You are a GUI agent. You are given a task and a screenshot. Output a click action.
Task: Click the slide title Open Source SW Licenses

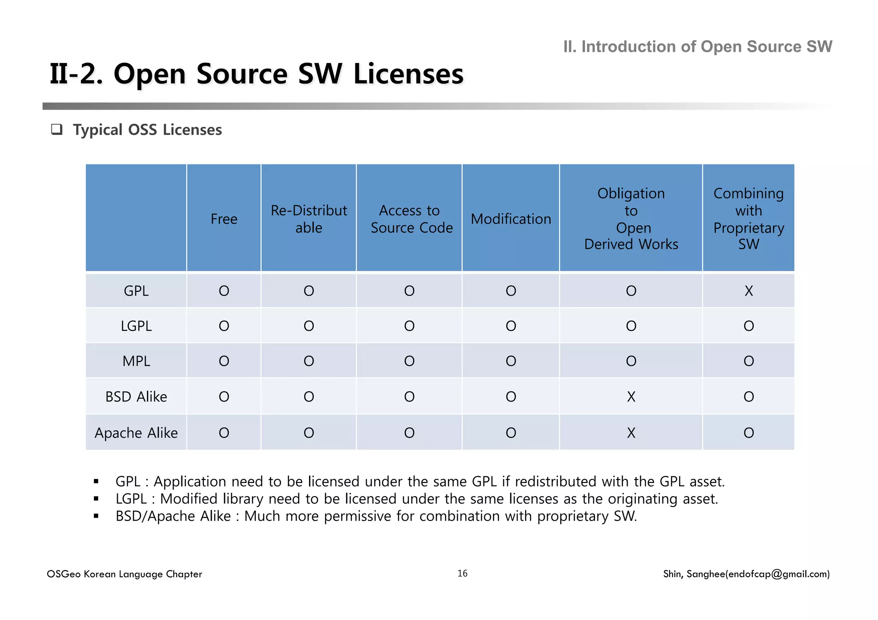(x=256, y=74)
